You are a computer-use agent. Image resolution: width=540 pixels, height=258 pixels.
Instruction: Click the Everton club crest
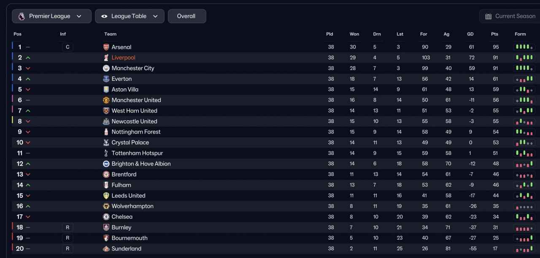tap(106, 79)
